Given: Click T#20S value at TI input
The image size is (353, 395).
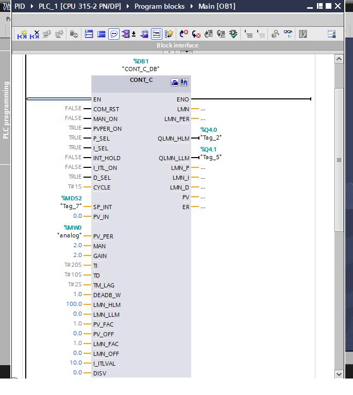Looking at the screenshot, I should (73, 265).
